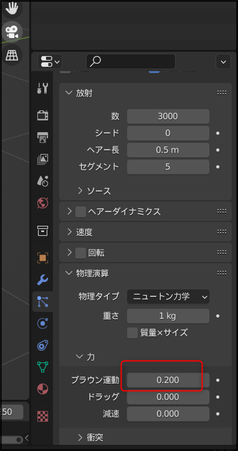Grab the 放射 panel drag handle
238x451 pixels.
(x=222, y=92)
